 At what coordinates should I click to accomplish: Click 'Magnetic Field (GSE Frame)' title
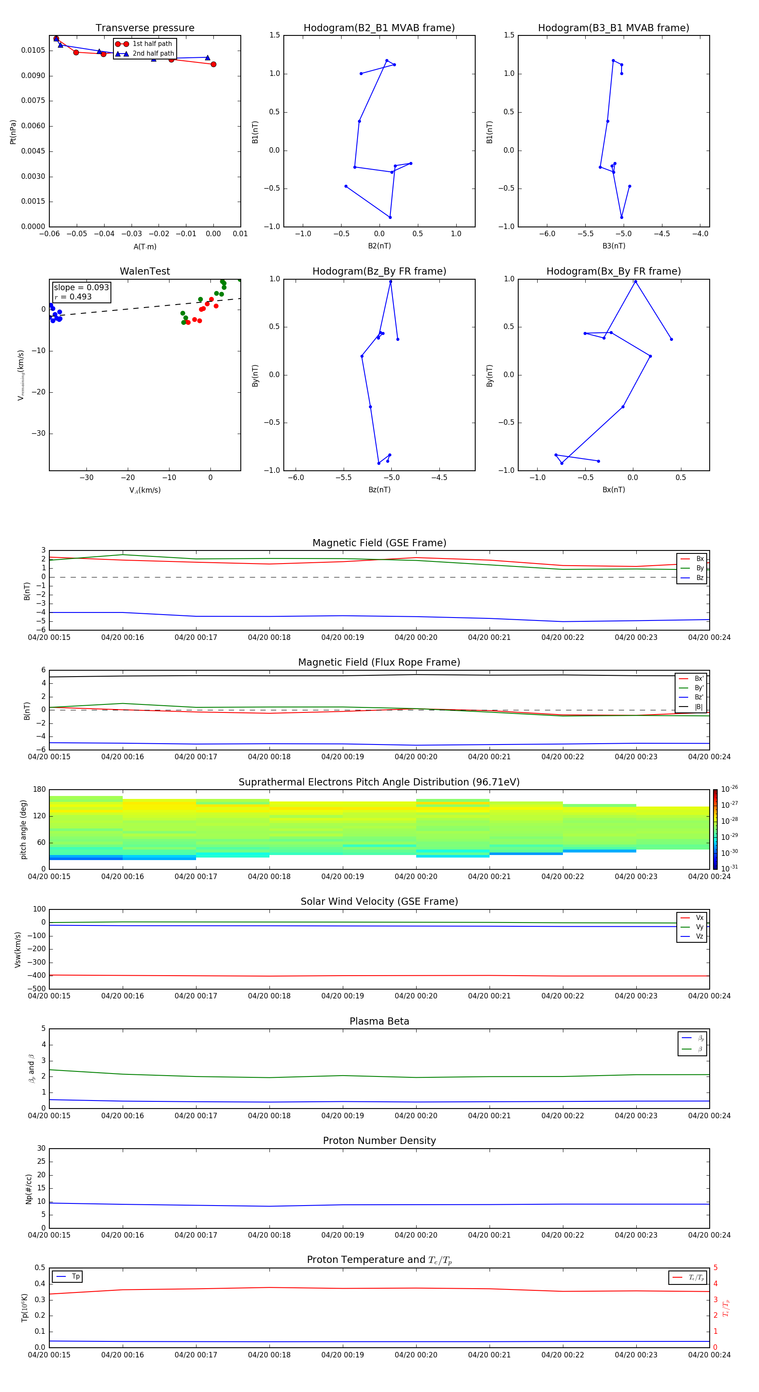pos(379,543)
